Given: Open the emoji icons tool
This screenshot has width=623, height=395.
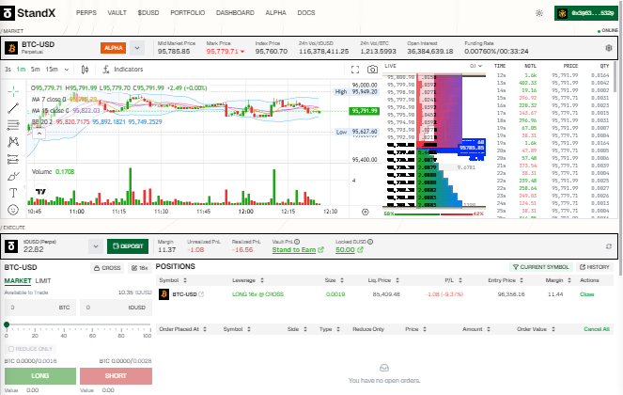Looking at the screenshot, I should click(x=13, y=210).
